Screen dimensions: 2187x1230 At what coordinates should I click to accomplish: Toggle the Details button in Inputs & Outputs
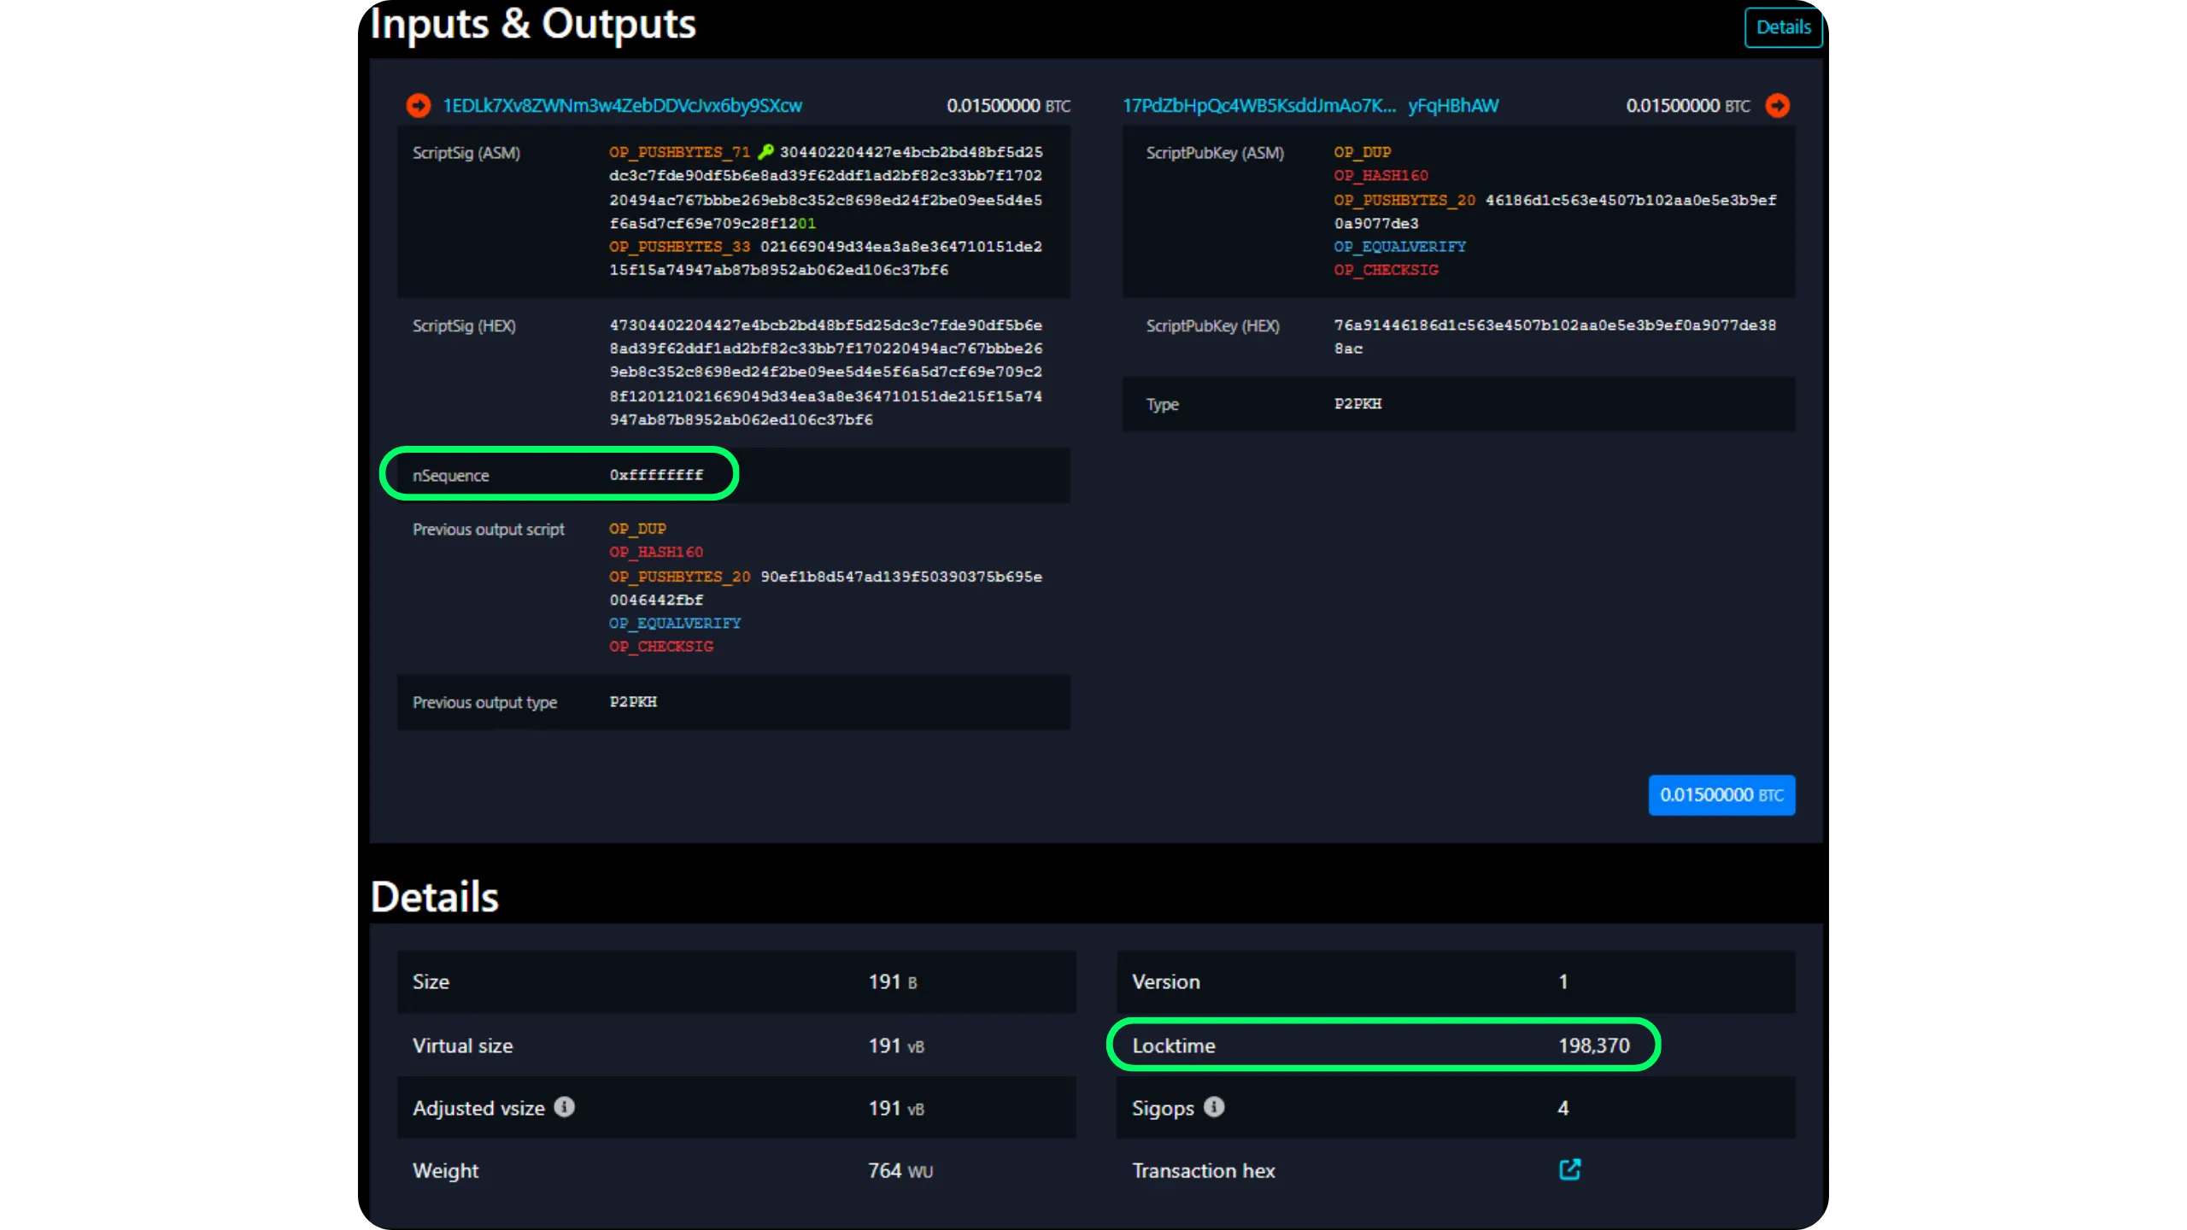(x=1783, y=27)
